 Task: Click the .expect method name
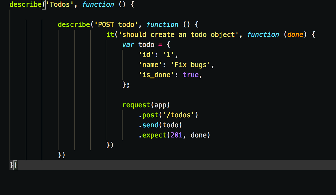pos(153,135)
